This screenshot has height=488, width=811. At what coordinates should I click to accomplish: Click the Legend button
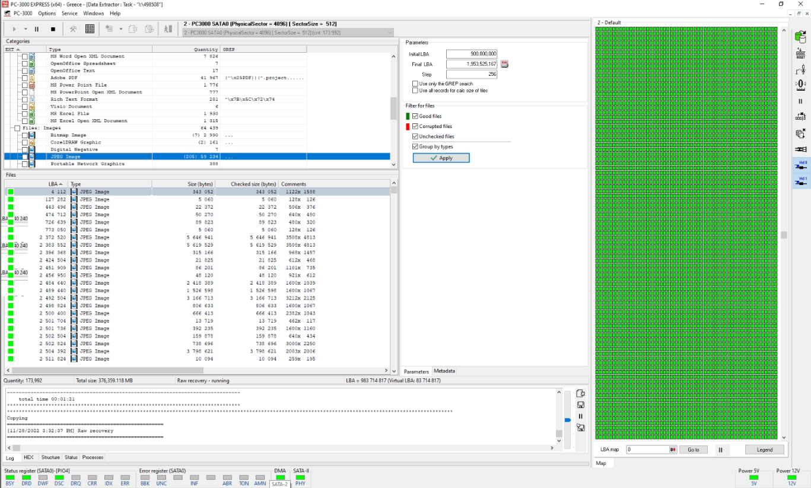(765, 450)
